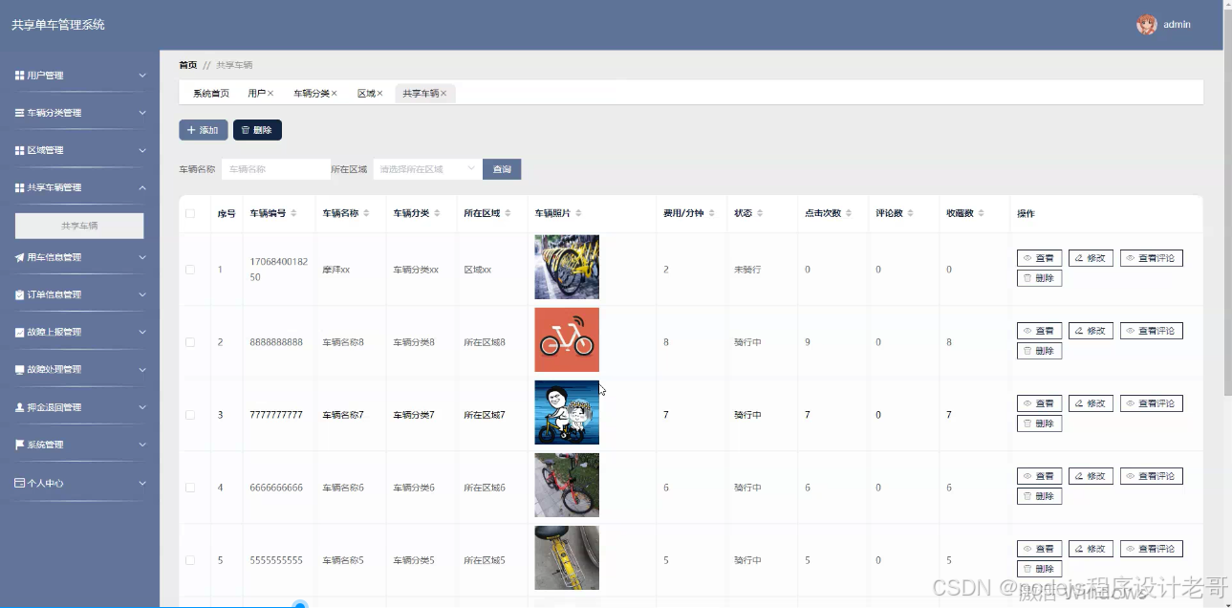Click 查看 for the 摩拜xx row
The image size is (1232, 608).
tap(1039, 258)
